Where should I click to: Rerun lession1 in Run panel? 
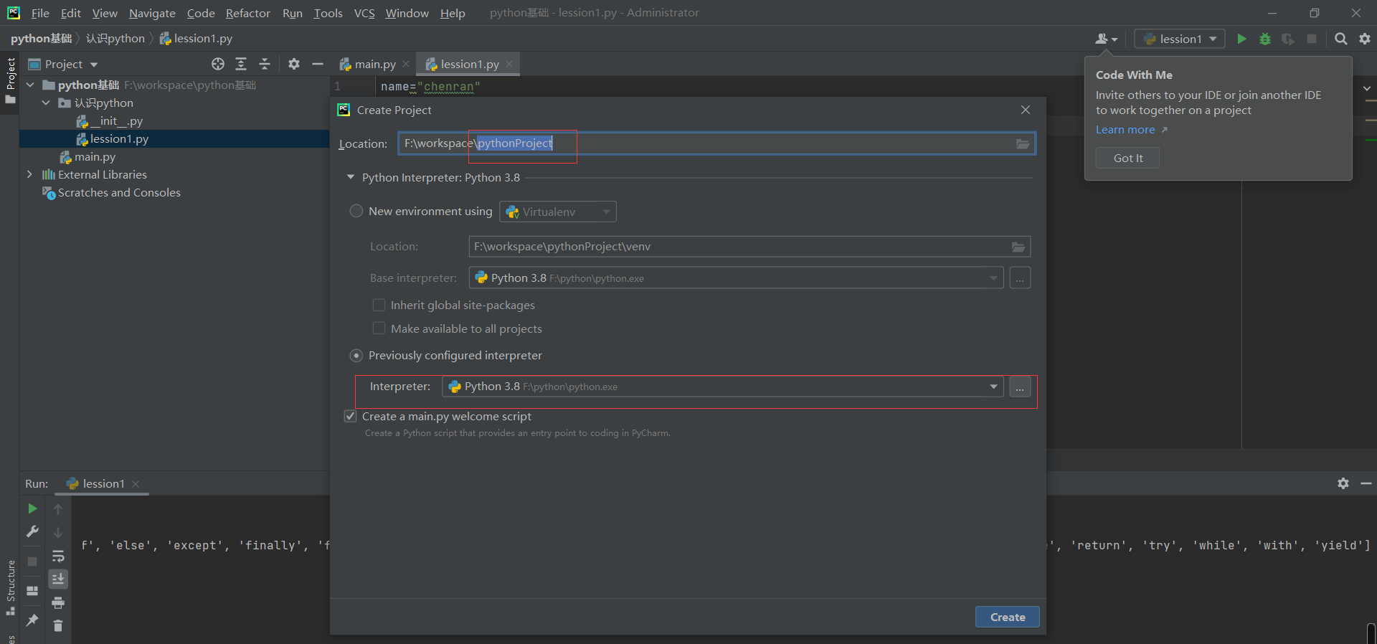tap(32, 508)
